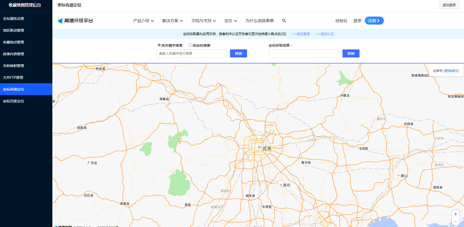Open the 控制台 link
The image size is (464, 227).
[x=341, y=21]
